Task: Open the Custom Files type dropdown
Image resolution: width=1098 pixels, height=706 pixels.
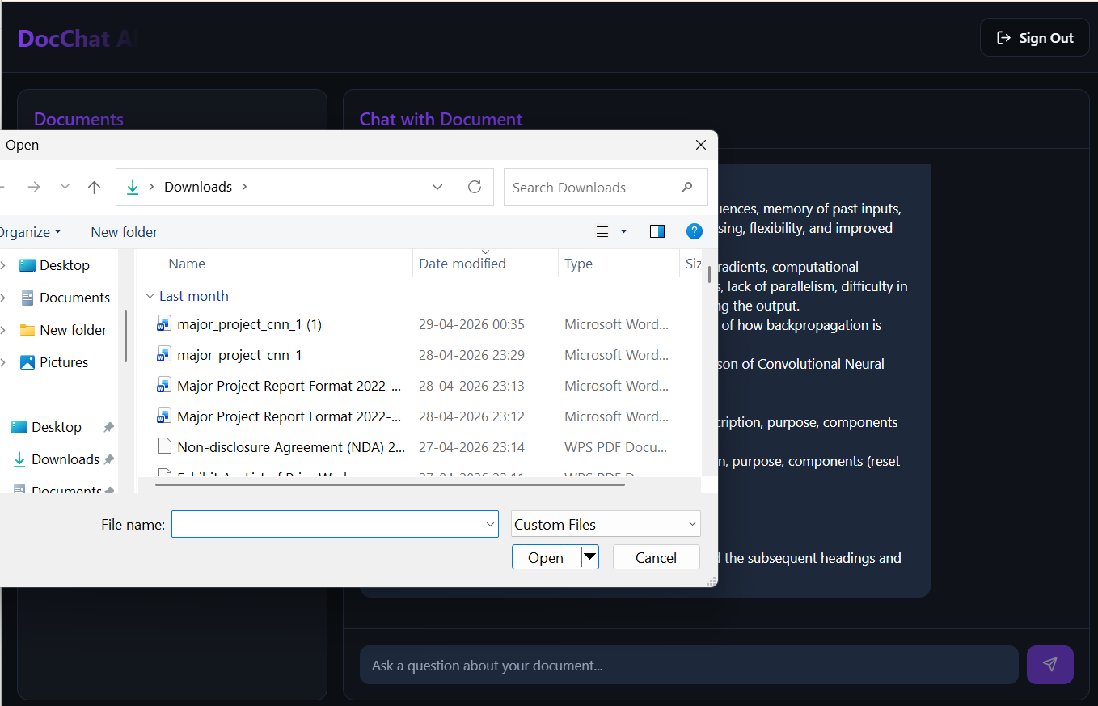Action: (x=606, y=524)
